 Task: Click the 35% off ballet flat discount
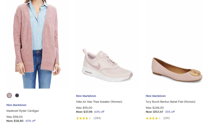(170, 112)
